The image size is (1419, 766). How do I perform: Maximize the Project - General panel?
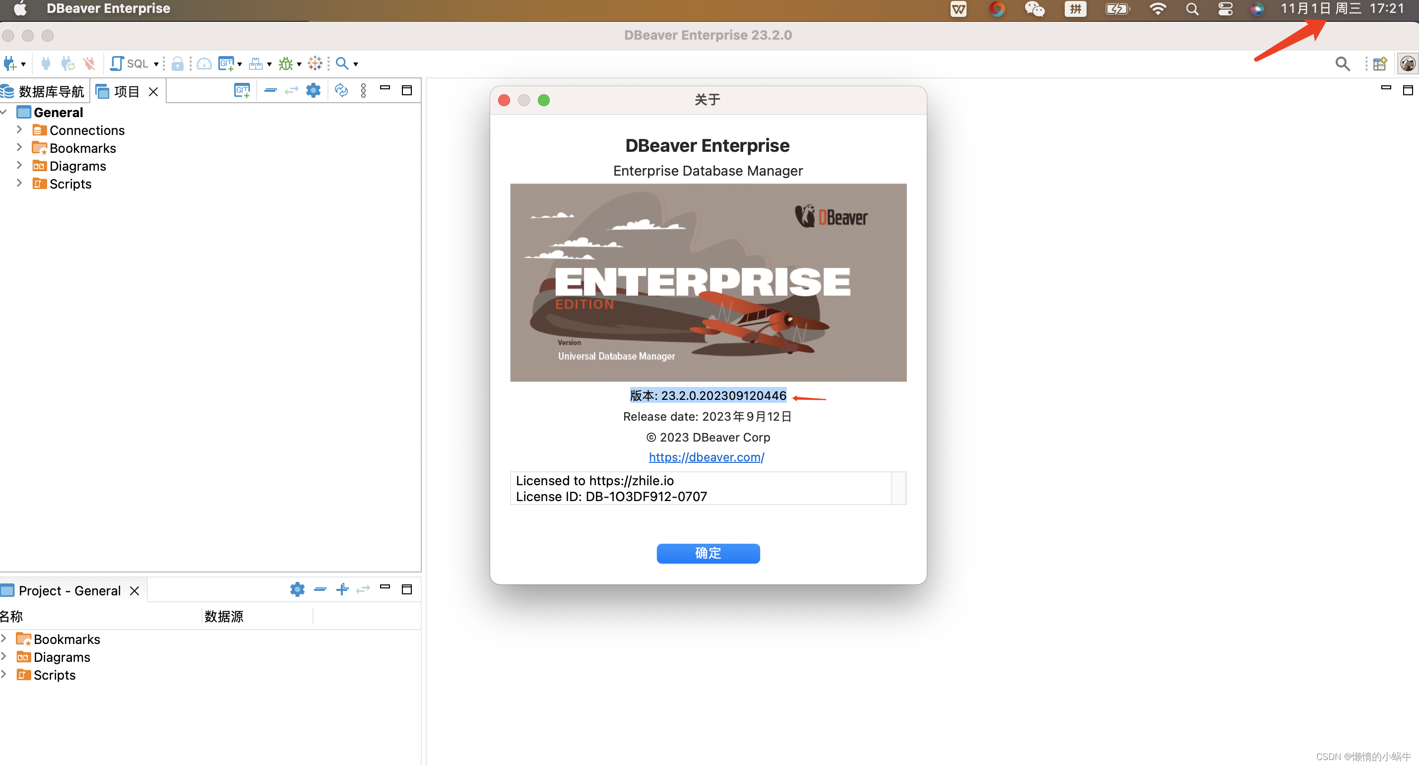click(x=407, y=589)
